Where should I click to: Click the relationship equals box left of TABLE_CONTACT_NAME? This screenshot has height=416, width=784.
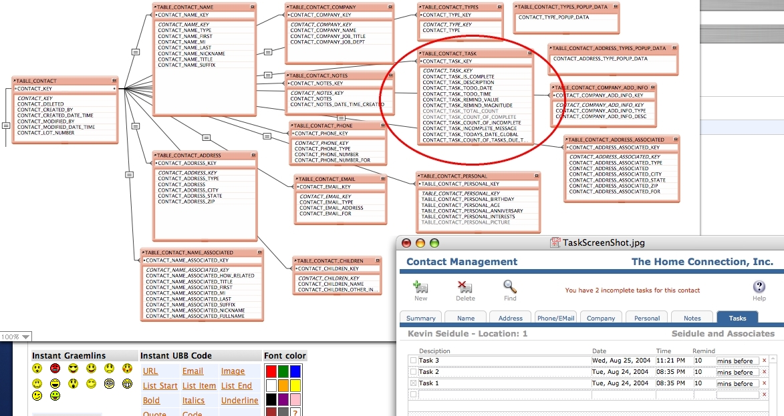[135, 51]
